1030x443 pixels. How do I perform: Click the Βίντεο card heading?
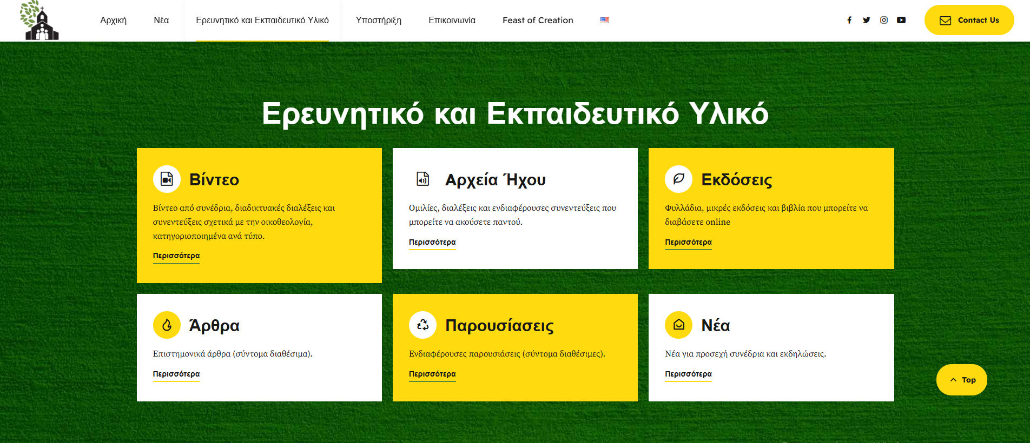click(214, 179)
